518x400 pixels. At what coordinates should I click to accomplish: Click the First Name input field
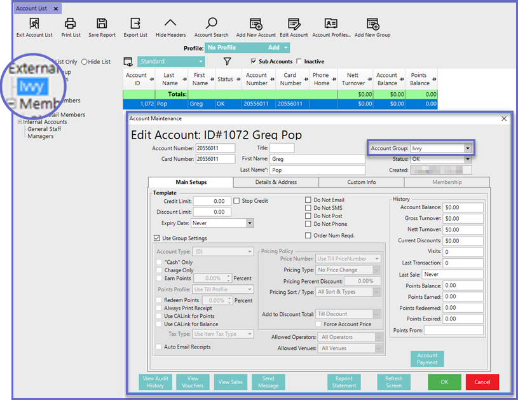(317, 159)
